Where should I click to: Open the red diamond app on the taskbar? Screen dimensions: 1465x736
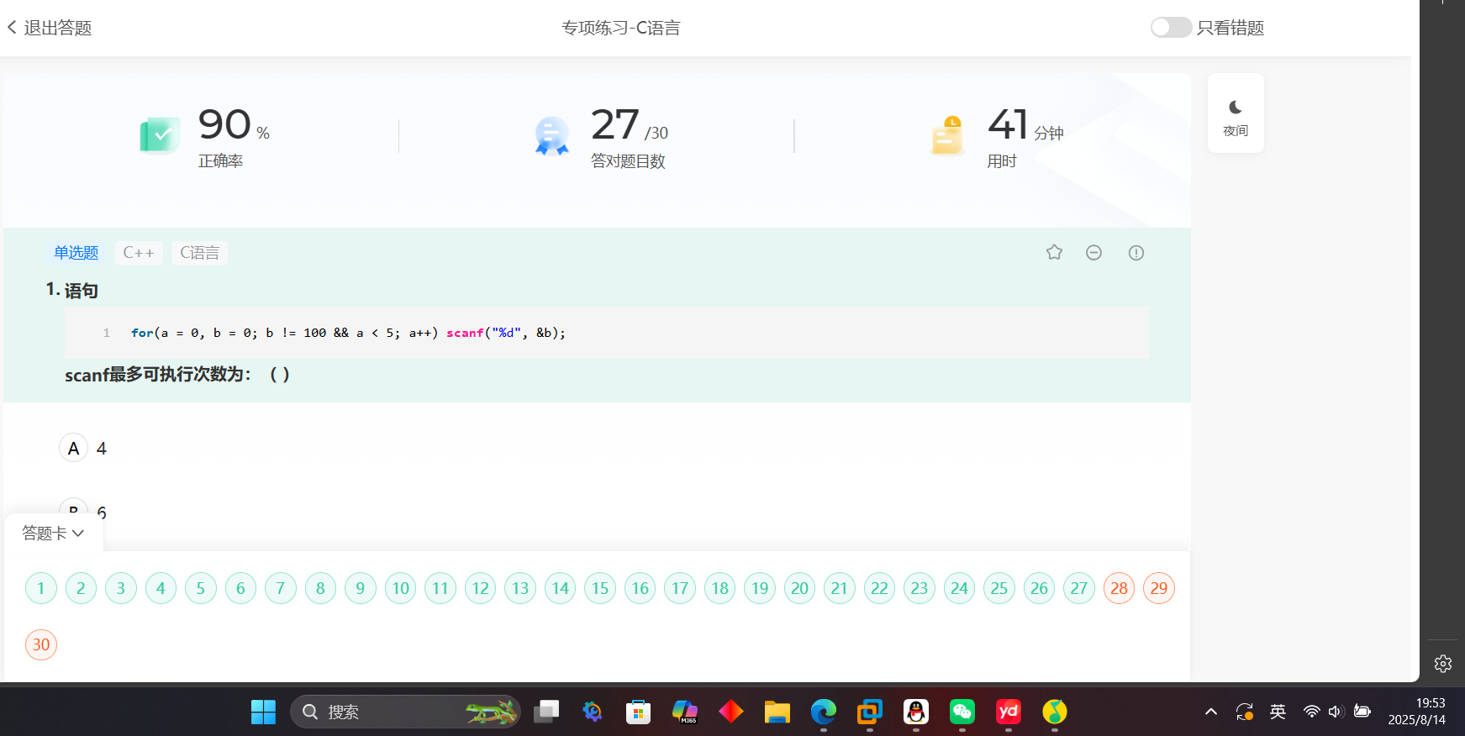click(x=731, y=712)
